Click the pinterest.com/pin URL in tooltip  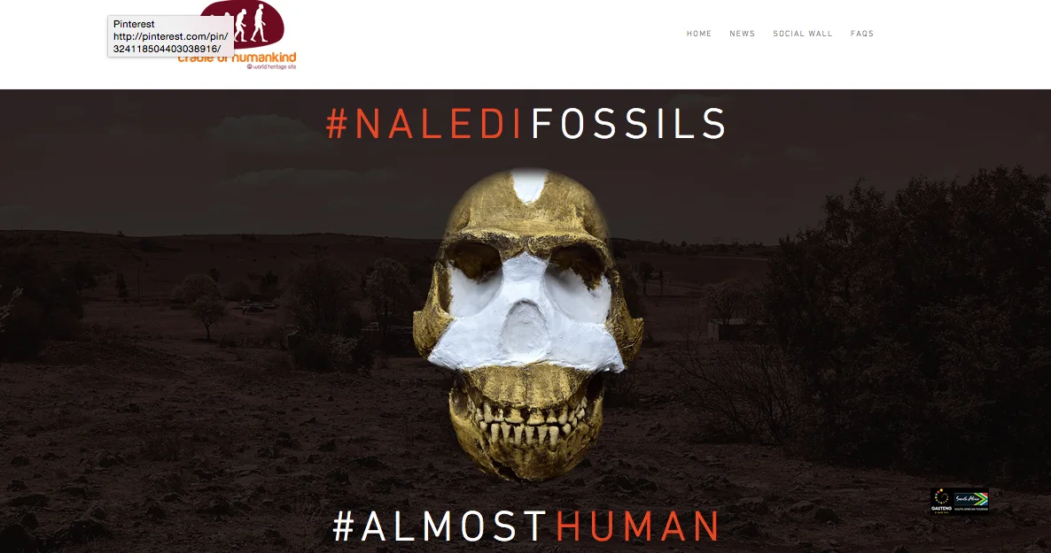pyautogui.click(x=170, y=42)
